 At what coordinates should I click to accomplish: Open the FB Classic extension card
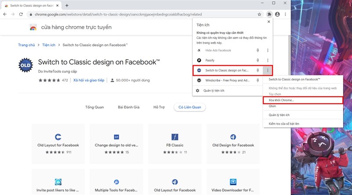175,144
